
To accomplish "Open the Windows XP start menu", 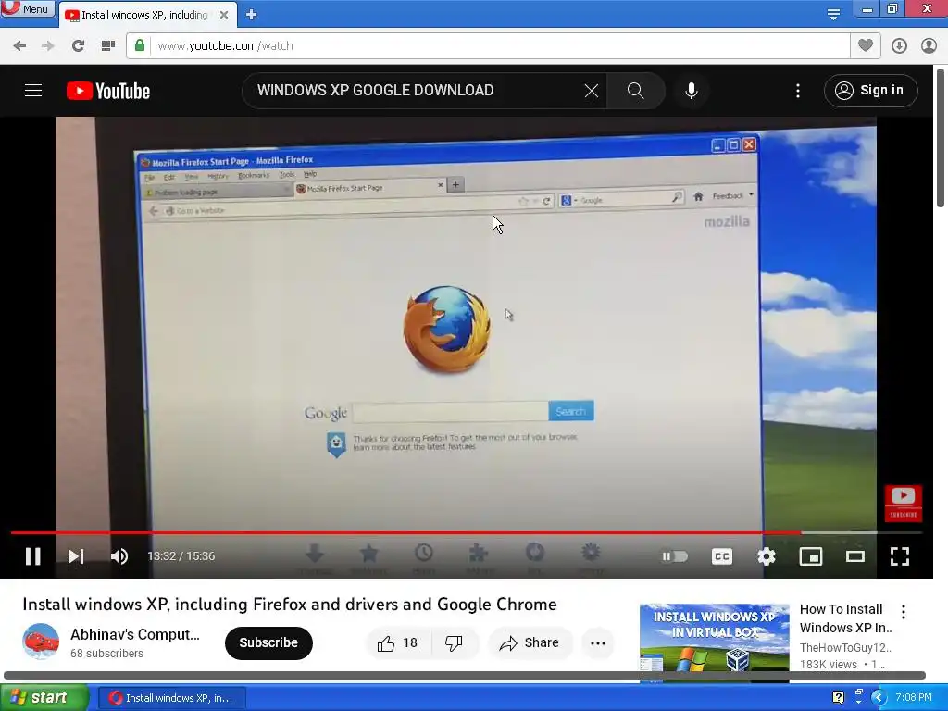I will pos(44,698).
